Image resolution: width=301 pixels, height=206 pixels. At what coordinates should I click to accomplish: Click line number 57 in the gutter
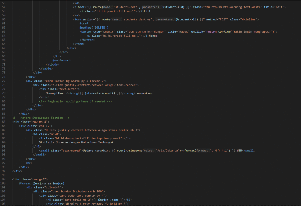pos(4,7)
